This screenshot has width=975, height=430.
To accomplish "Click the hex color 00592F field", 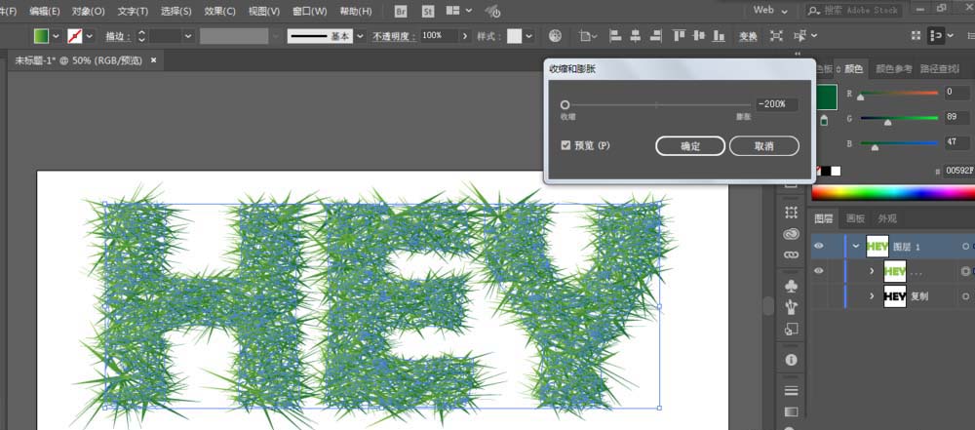I will 958,171.
